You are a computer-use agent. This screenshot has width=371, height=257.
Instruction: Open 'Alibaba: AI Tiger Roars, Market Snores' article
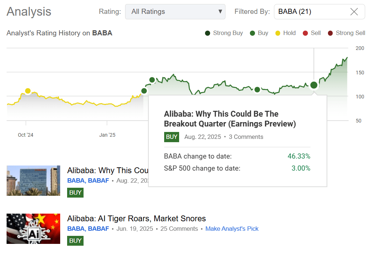pyautogui.click(x=136, y=218)
